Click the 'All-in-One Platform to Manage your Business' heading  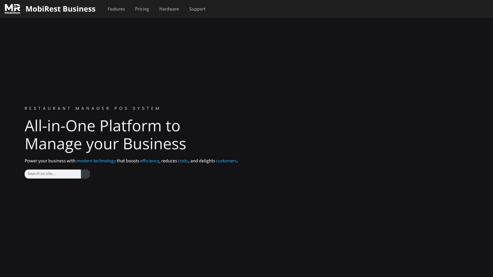[105, 135]
